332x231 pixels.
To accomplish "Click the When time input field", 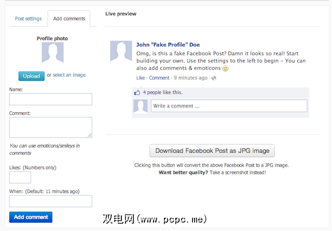I will pyautogui.click(x=51, y=201).
